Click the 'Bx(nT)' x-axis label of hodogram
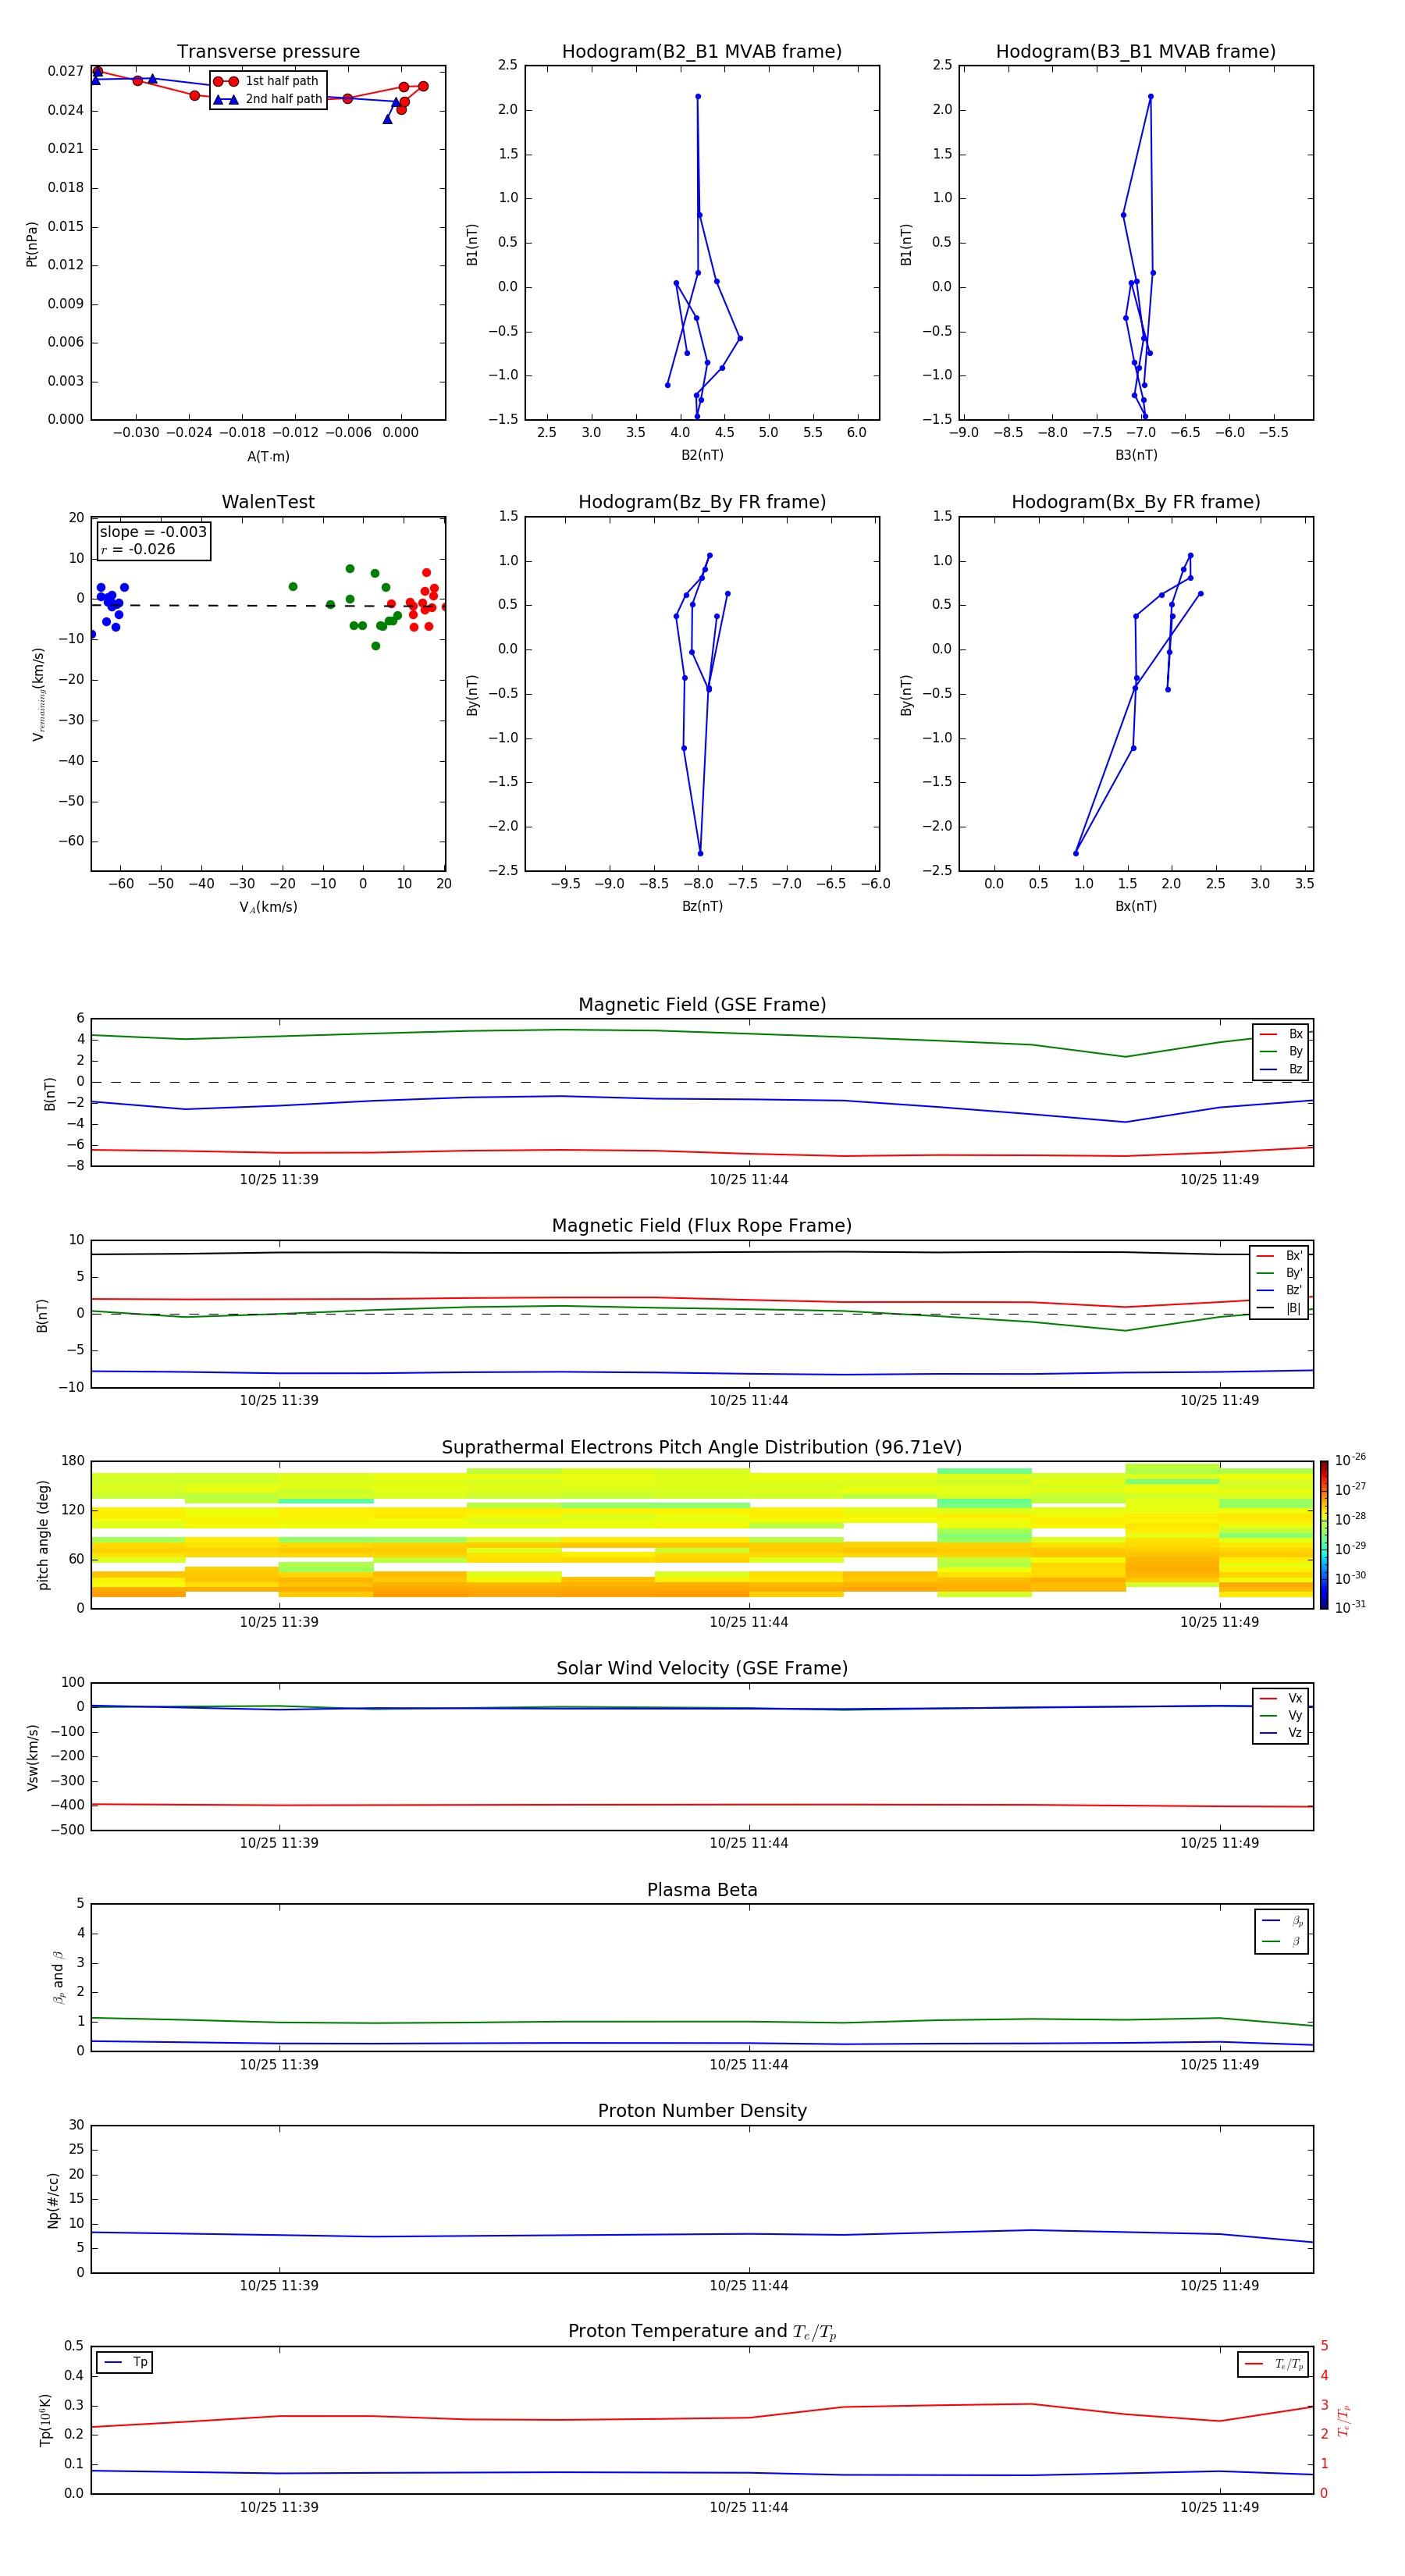The image size is (1405, 2576). [x=1136, y=907]
